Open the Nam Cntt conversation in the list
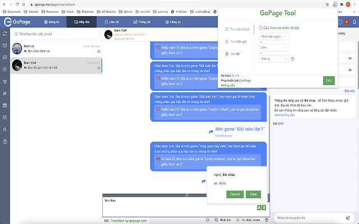359x224 pixels. click(56, 66)
